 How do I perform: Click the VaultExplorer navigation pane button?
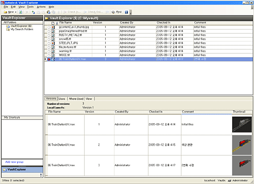22,170
